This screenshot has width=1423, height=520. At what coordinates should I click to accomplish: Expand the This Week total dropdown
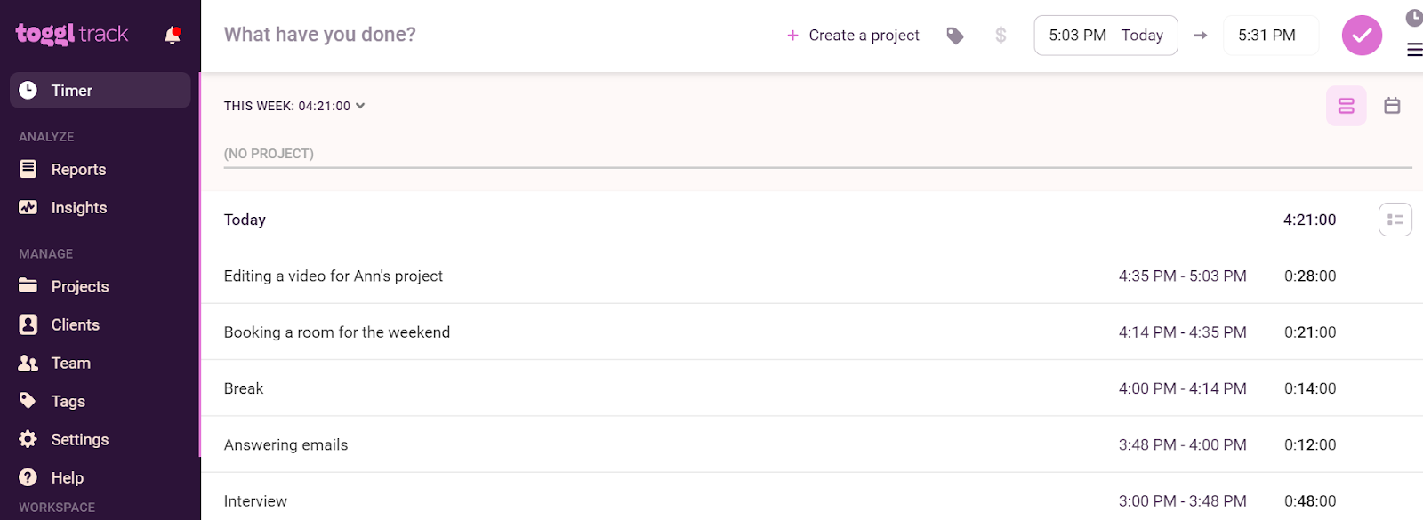tap(294, 106)
